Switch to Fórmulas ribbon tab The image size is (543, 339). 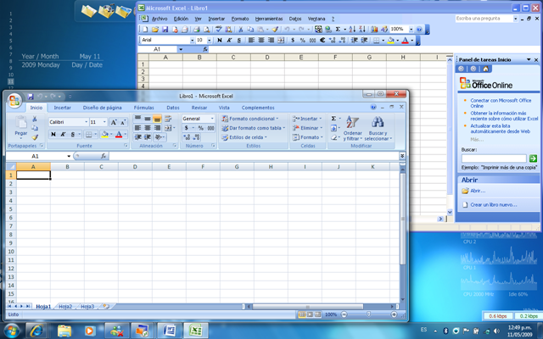click(x=143, y=108)
